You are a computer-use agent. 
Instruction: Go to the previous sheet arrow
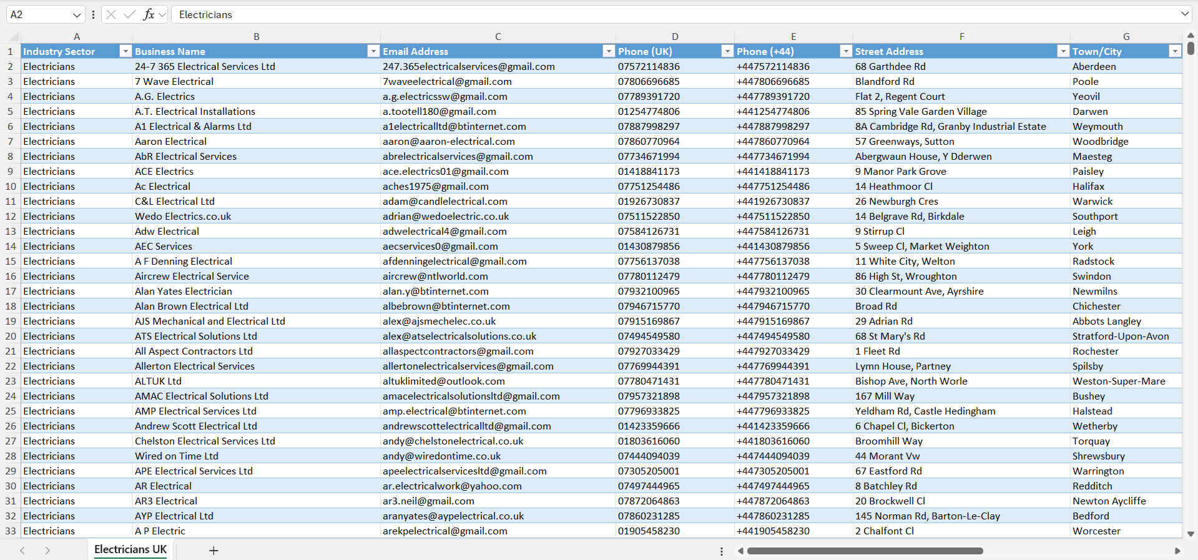pos(22,550)
